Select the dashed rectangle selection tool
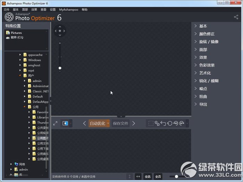 click(x=151, y=123)
